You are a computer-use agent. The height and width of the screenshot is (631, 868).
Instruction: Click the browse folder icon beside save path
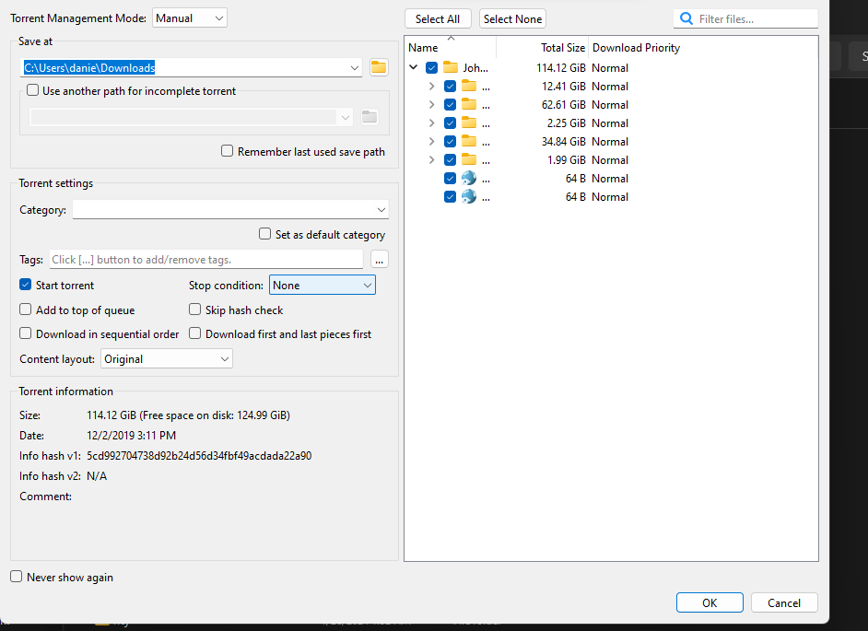tap(378, 67)
